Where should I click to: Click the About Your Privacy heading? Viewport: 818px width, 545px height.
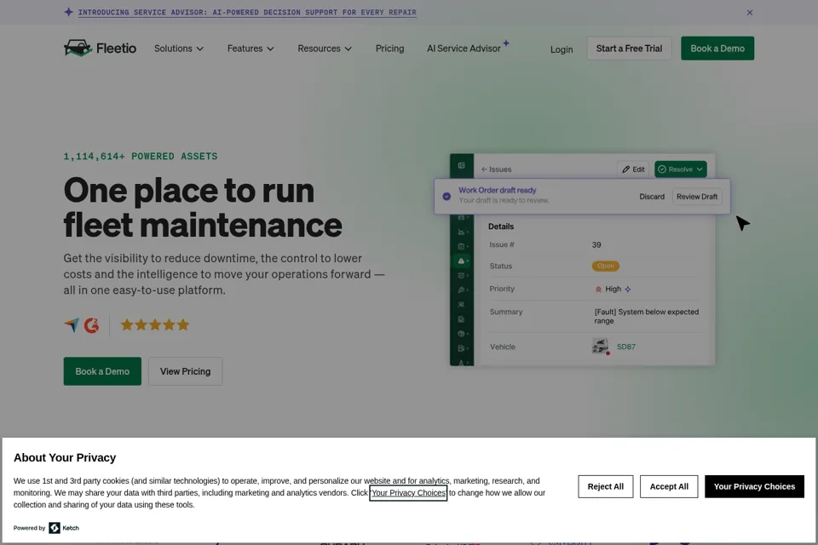point(65,457)
